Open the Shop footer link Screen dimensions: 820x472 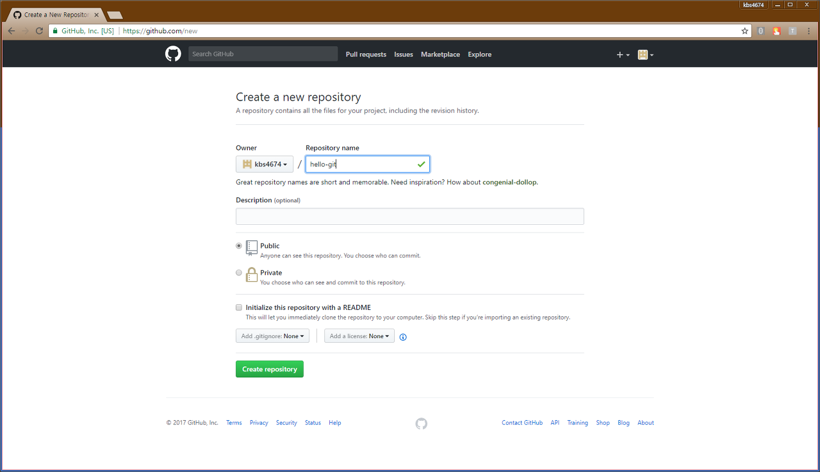(x=603, y=423)
